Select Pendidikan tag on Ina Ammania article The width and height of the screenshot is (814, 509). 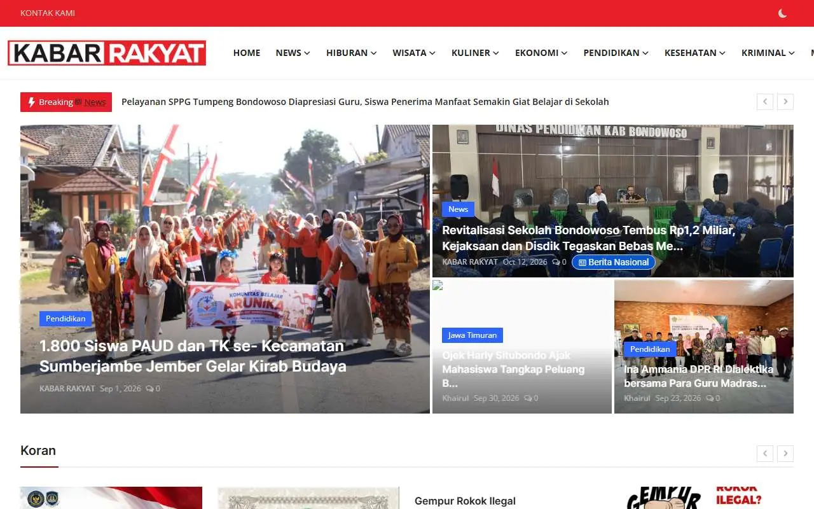click(650, 349)
